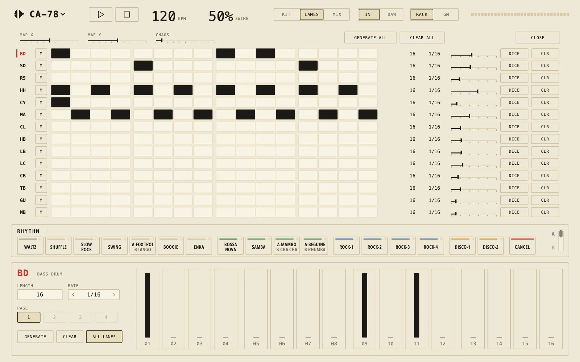Click GENERATE for the BD lane

[x=35, y=337]
